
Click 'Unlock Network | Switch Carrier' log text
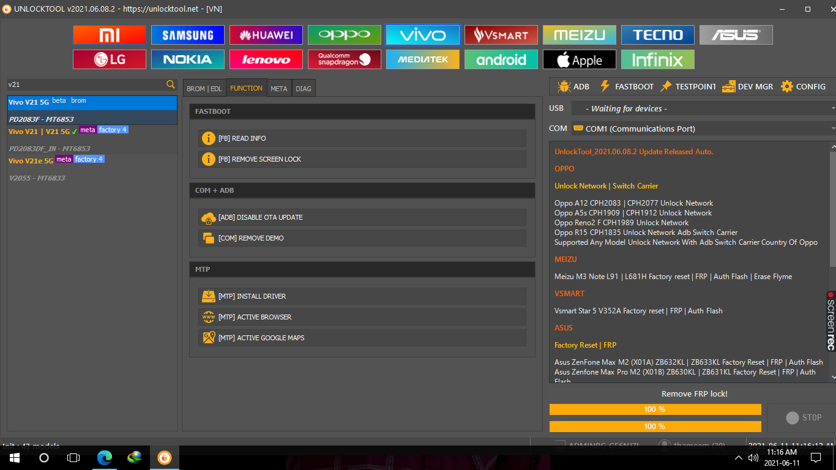[x=606, y=186]
